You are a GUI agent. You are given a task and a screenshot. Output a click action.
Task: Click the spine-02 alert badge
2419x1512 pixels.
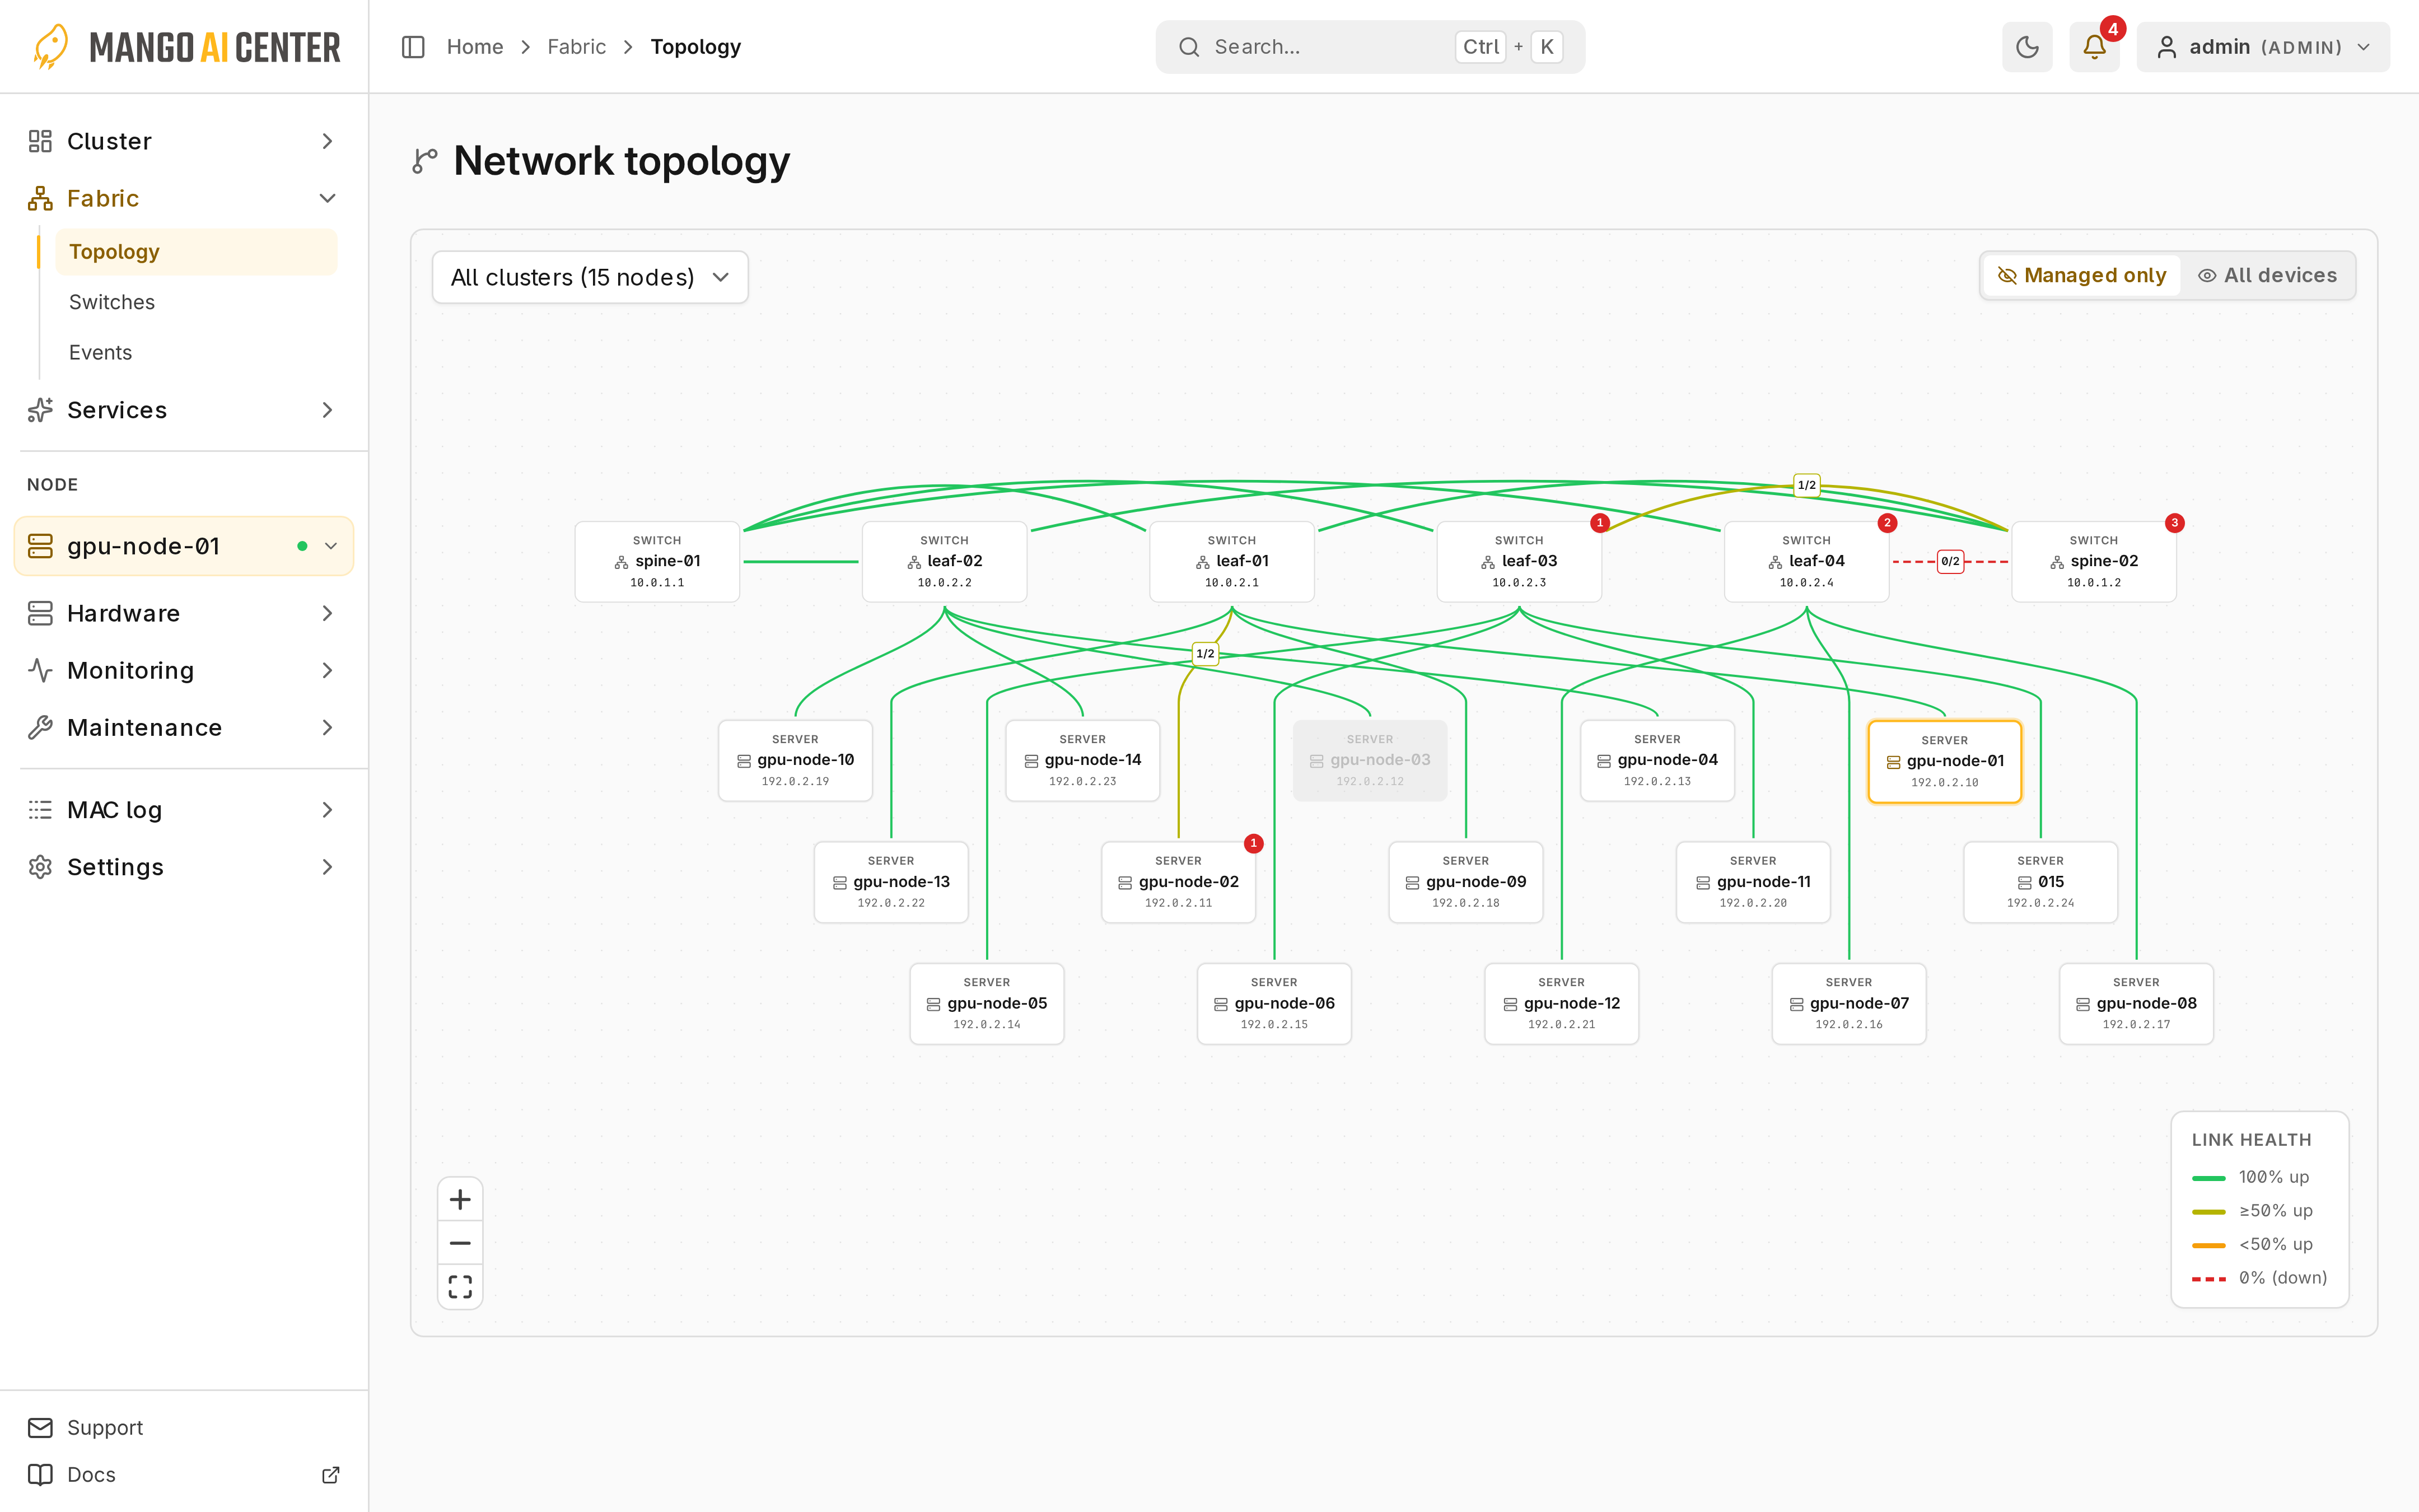[x=2174, y=523]
